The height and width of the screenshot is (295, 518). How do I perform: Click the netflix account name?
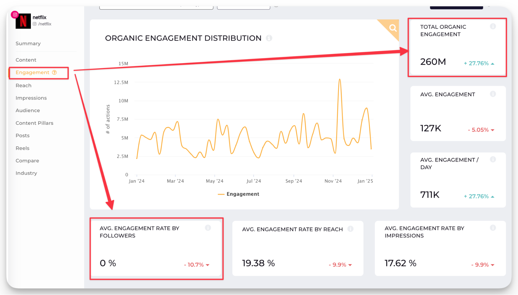[39, 17]
